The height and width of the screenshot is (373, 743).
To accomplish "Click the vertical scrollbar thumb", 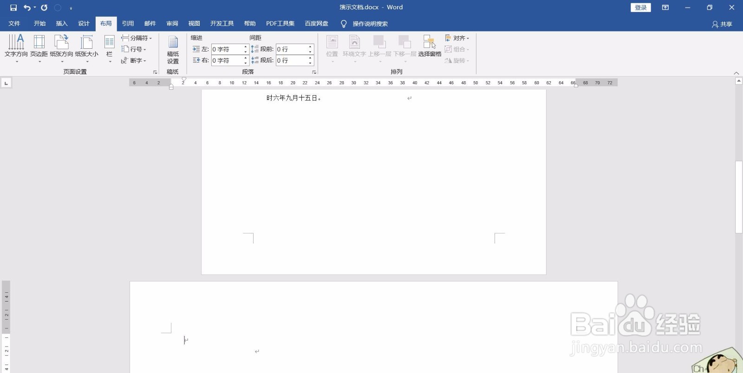I will 739,197.
